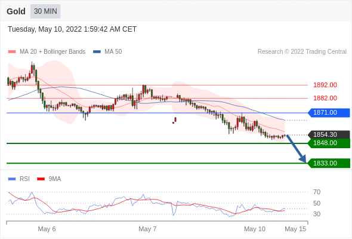Viewport: 352px width, 239px height.
Task: Click the RSI blue legend swatch
Action: 12,179
